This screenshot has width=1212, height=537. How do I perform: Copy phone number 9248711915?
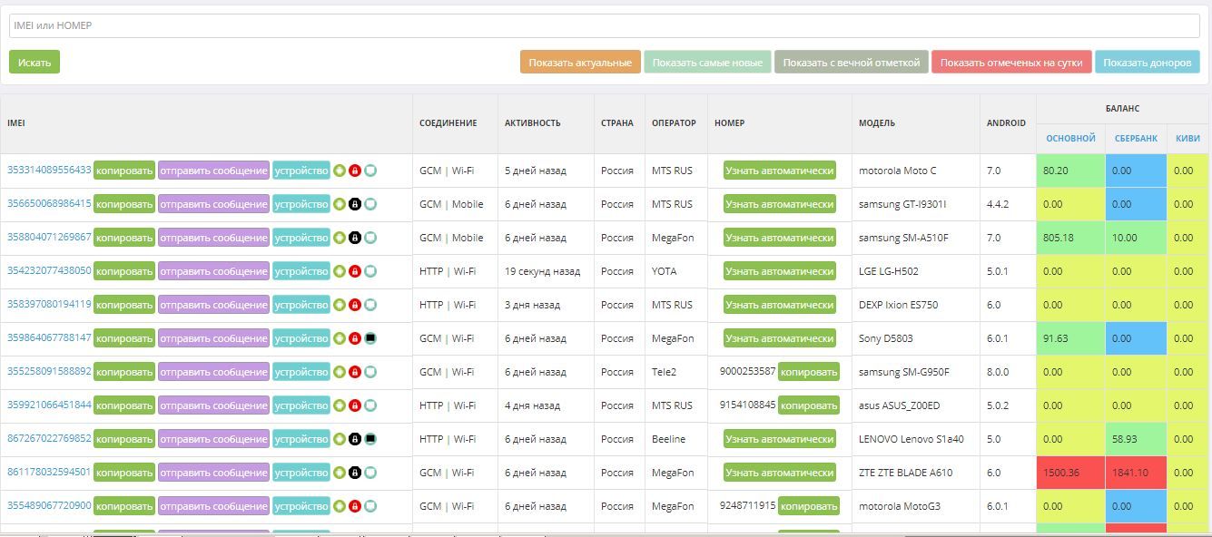pos(809,506)
